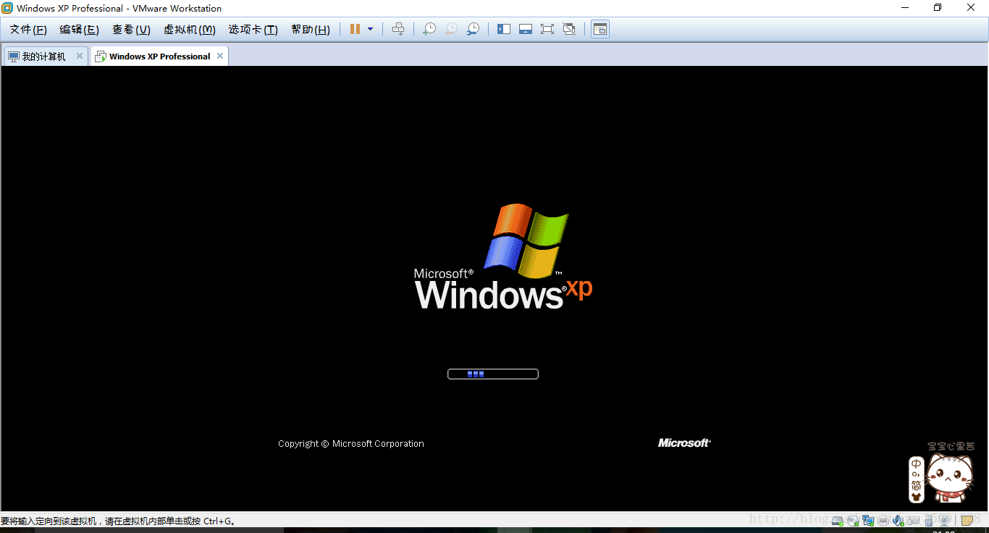
Task: Enter full screen mode
Action: tap(547, 29)
